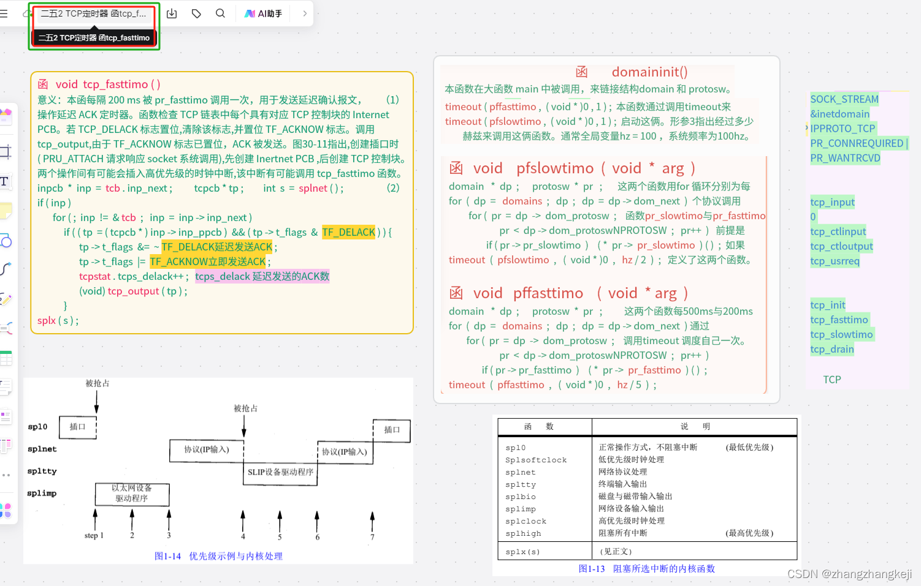
Task: Click 'timeout ( pffasttimo , ( void * )0 , hz / 5 ) ;' line
Action: pos(552,385)
